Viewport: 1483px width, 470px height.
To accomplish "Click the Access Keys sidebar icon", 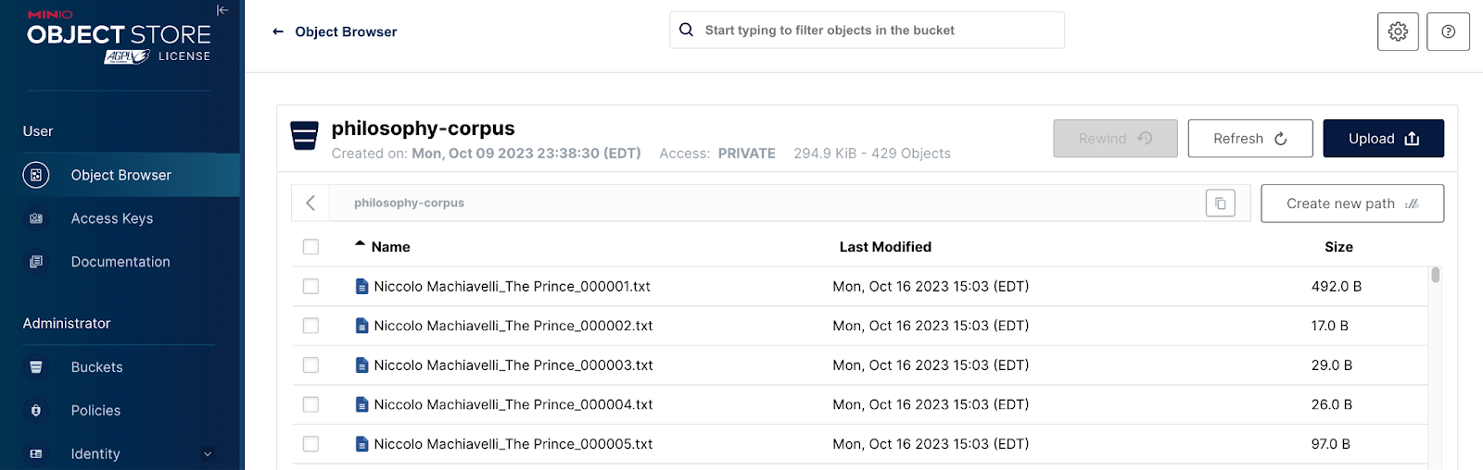I will pos(36,218).
